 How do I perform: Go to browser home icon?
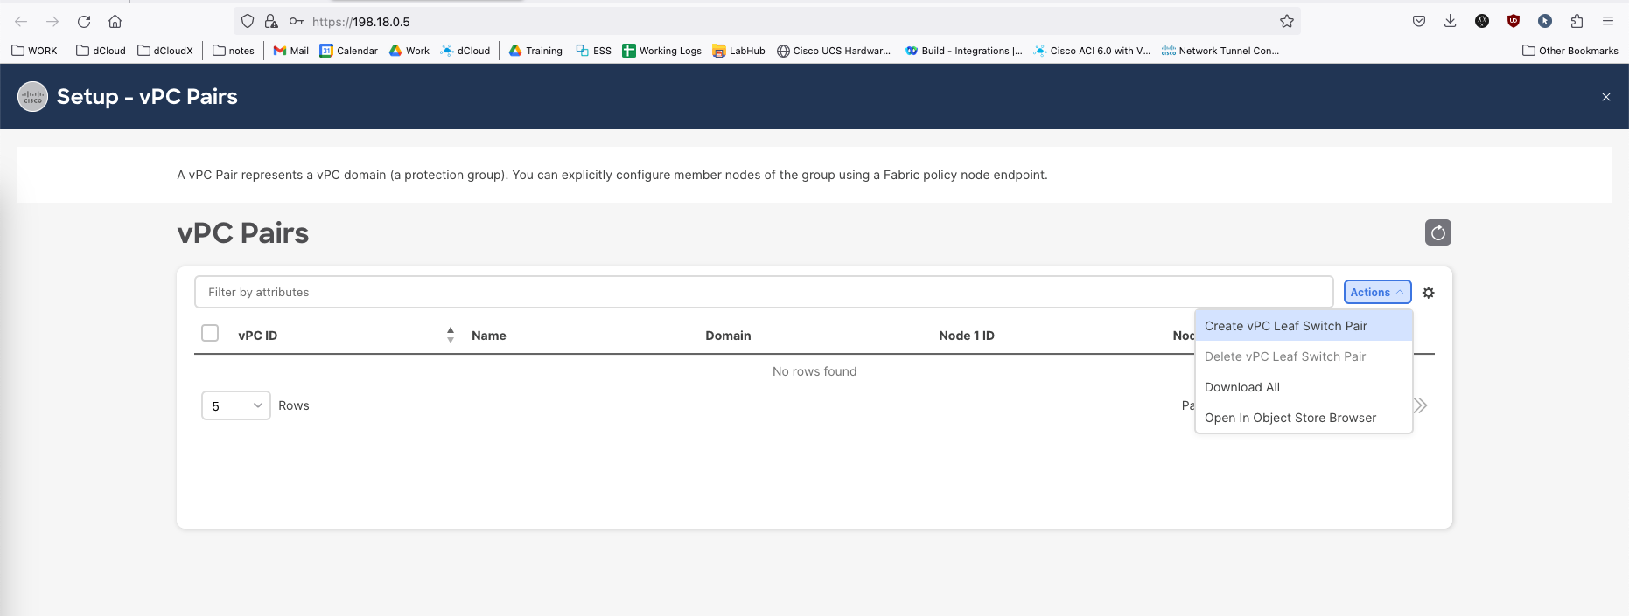coord(115,22)
